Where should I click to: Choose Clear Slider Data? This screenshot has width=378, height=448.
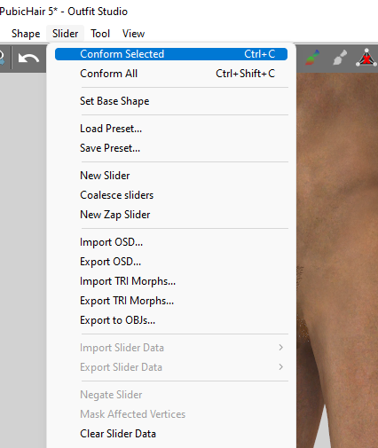click(171, 434)
